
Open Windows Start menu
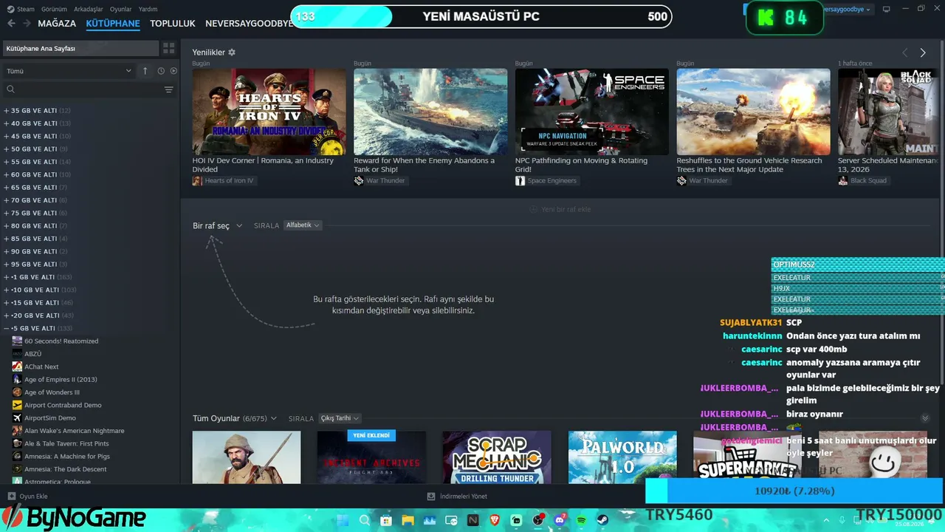click(343, 520)
